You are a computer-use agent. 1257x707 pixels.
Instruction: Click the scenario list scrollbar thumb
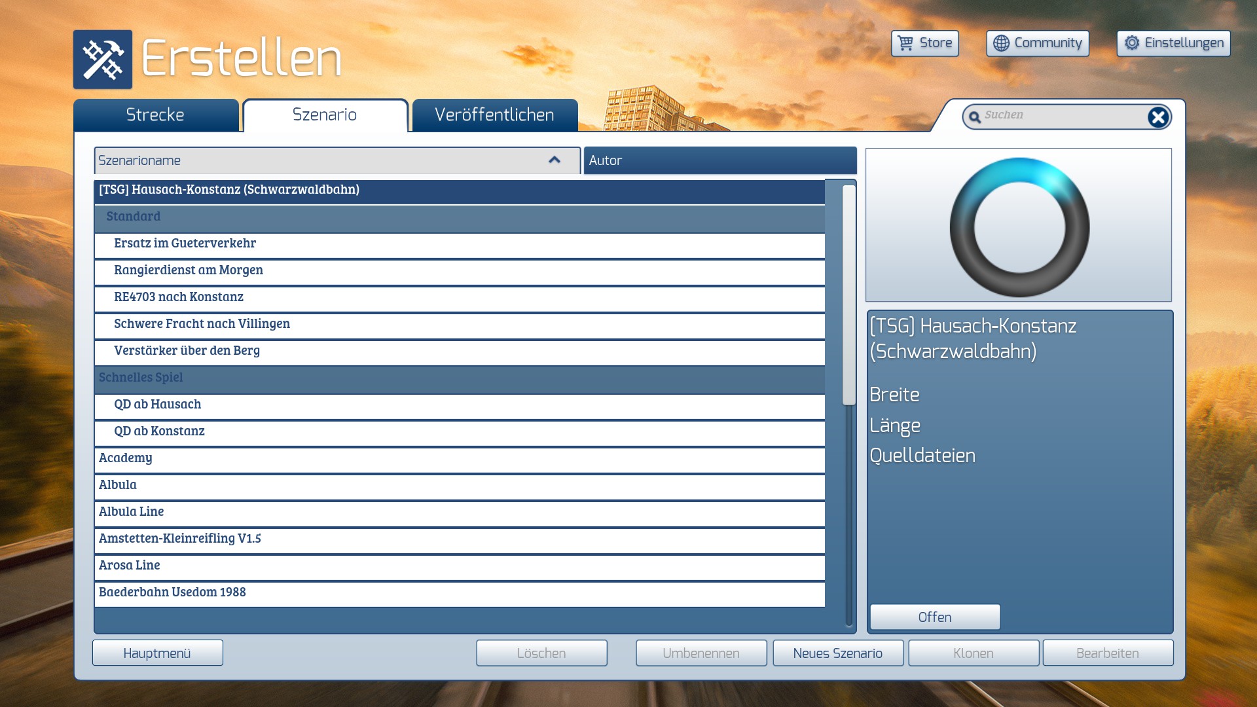(x=848, y=295)
